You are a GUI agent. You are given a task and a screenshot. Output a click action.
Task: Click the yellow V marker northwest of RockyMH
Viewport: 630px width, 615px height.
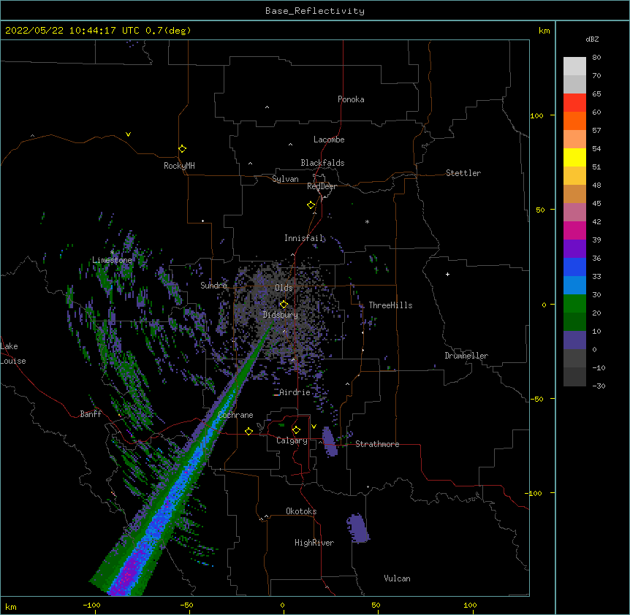tap(128, 134)
